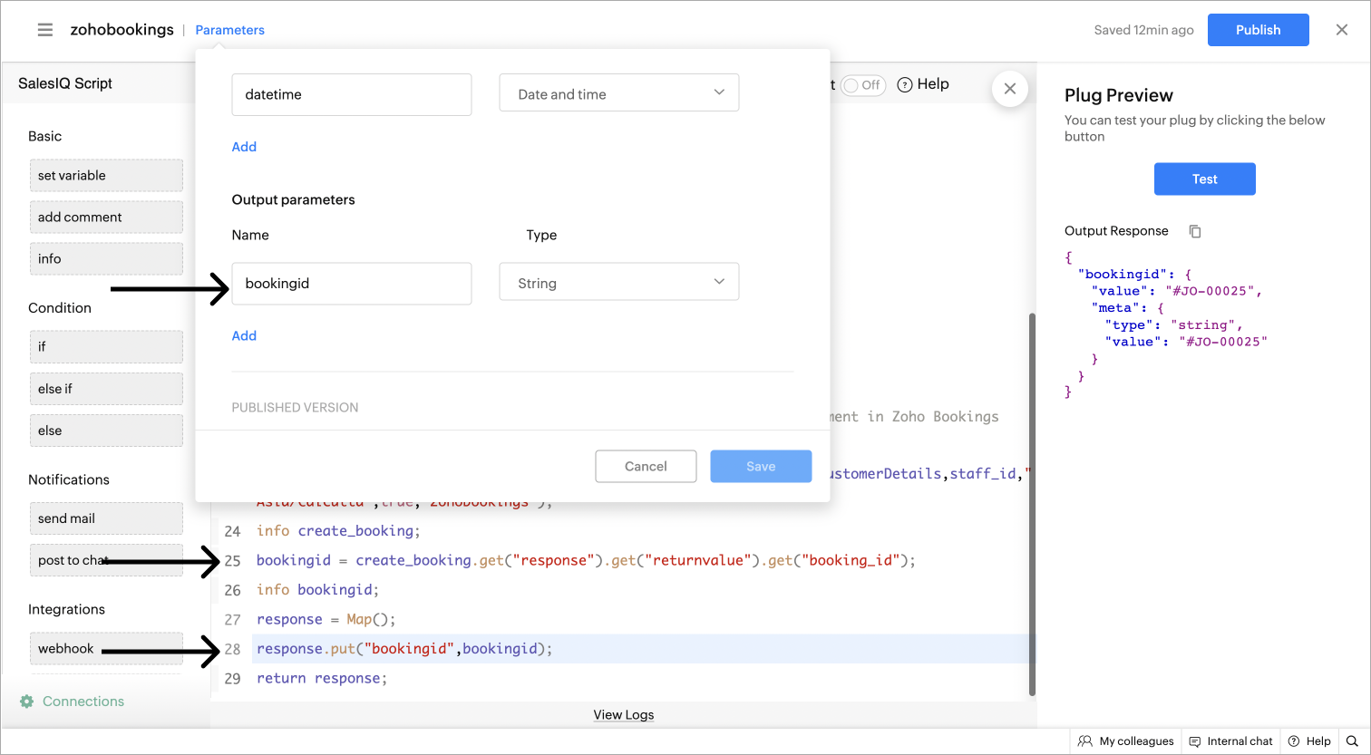Open Internal chat in bottom bar
The height and width of the screenshot is (755, 1371).
1230,741
